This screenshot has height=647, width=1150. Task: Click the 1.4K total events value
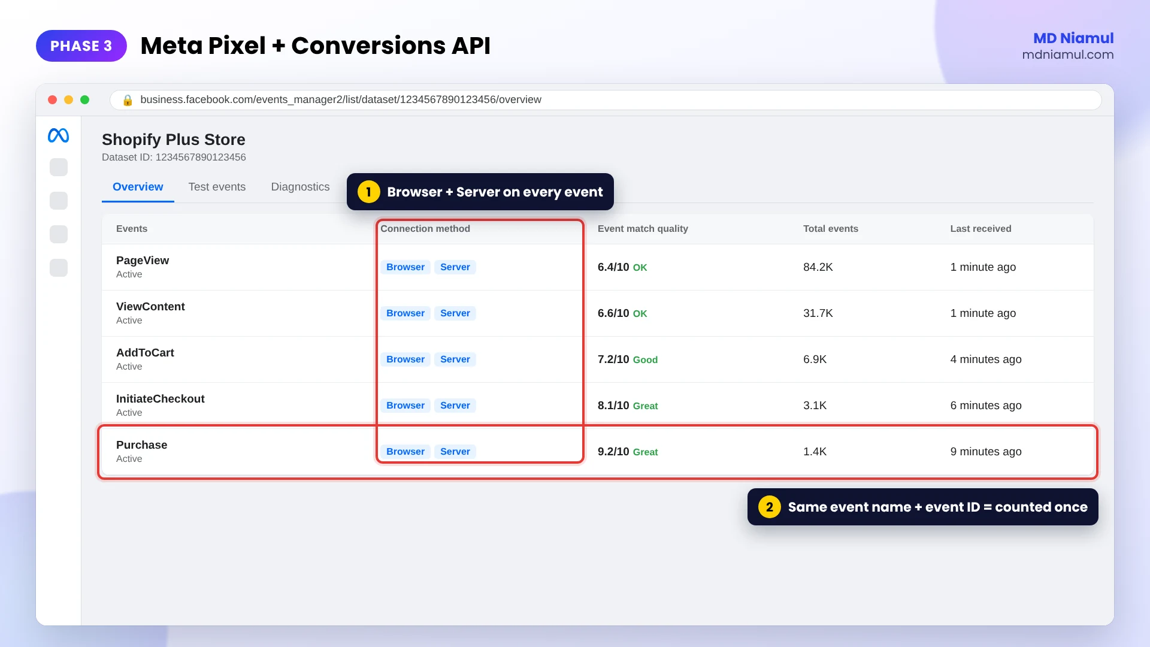tap(815, 452)
